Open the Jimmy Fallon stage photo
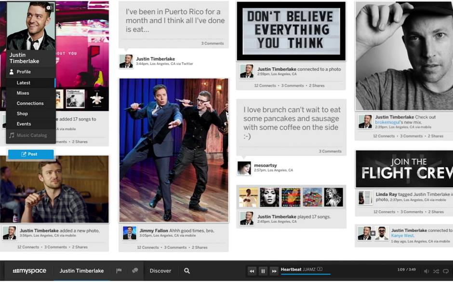Viewport: 453px width, 282px height. (173, 150)
